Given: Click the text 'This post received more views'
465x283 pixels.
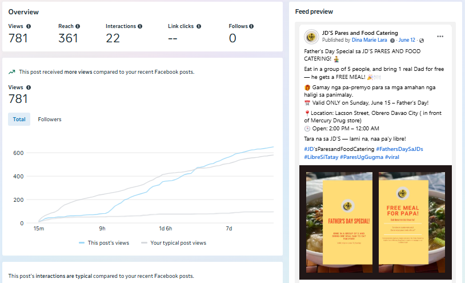Looking at the screenshot, I should pos(56,72).
